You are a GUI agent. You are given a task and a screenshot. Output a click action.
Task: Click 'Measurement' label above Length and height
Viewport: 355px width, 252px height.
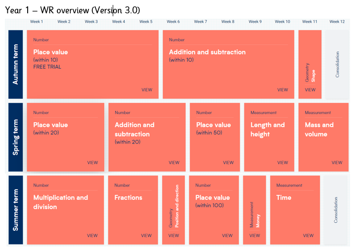(264, 112)
